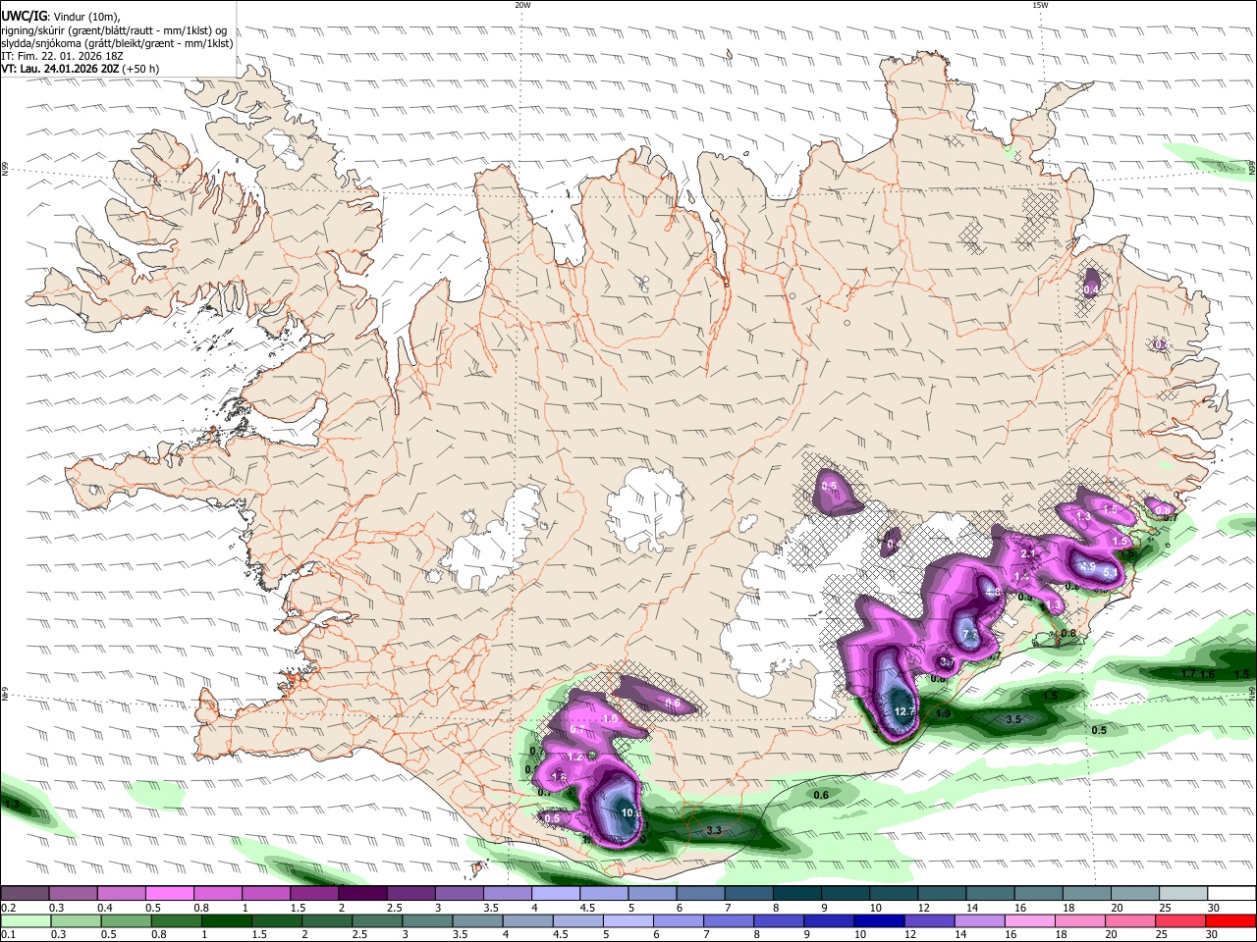Viewport: 1257px width, 942px height.
Task: Pick the dark green 1 swatch in rain legend
Action: [x=226, y=920]
